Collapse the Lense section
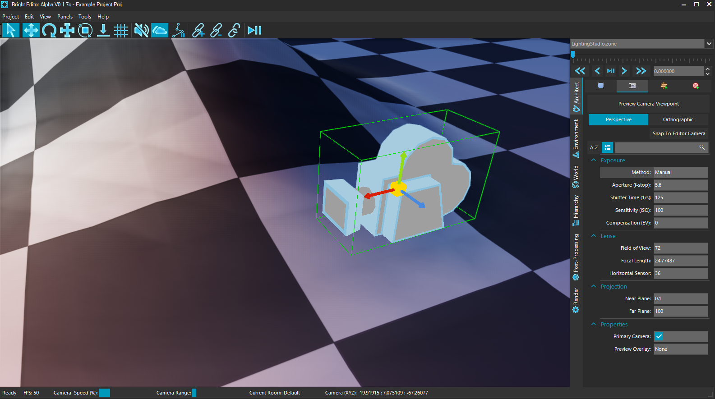Image resolution: width=715 pixels, height=399 pixels. [x=594, y=236]
